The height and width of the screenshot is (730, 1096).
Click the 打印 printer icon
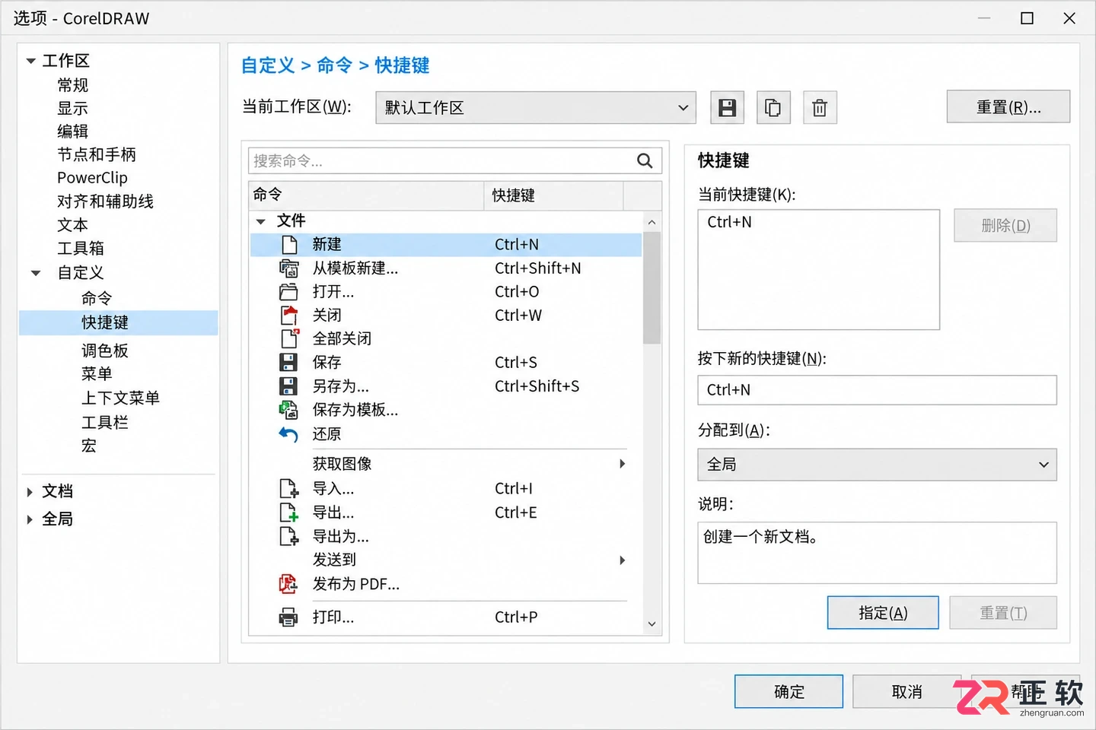click(288, 617)
